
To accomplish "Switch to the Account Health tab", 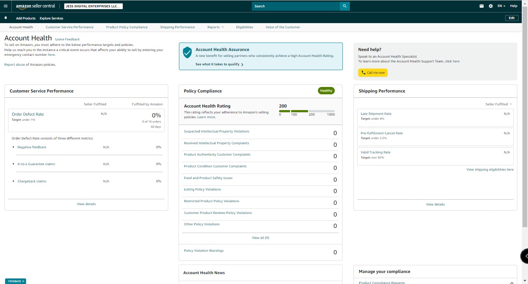I will tap(21, 27).
